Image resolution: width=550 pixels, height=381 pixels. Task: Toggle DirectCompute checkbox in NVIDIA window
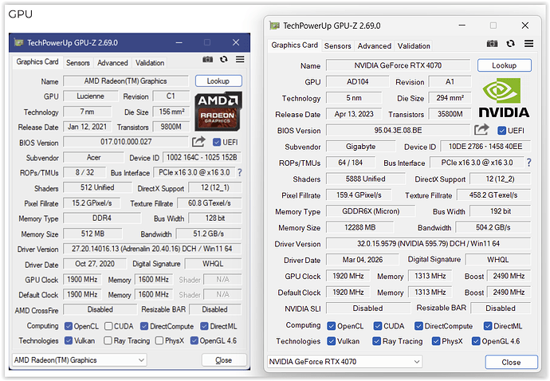[418, 326]
